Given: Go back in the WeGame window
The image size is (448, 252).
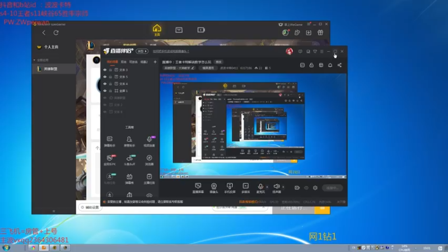Looking at the screenshot, I should pos(44,32).
